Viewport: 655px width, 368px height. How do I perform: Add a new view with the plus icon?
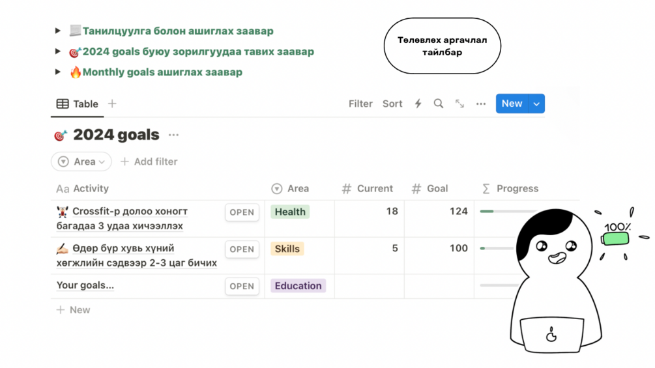(x=112, y=104)
